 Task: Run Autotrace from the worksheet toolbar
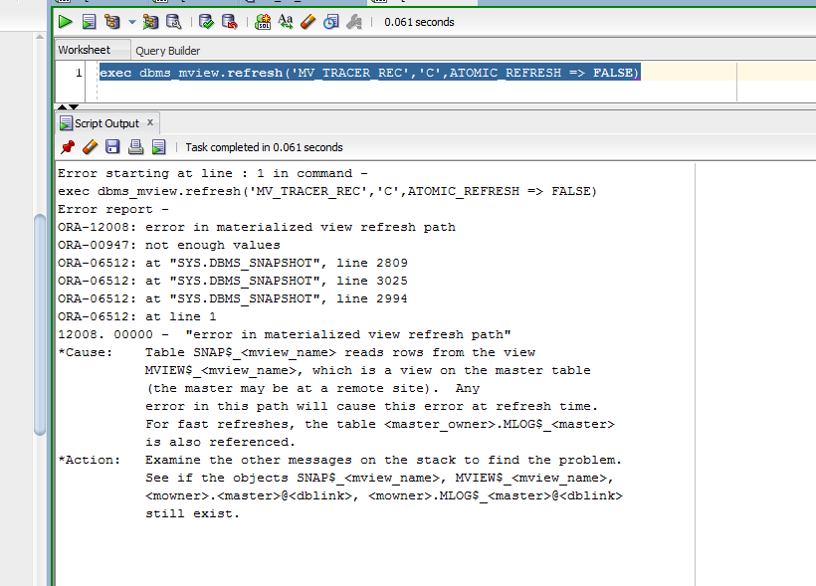pos(151,21)
